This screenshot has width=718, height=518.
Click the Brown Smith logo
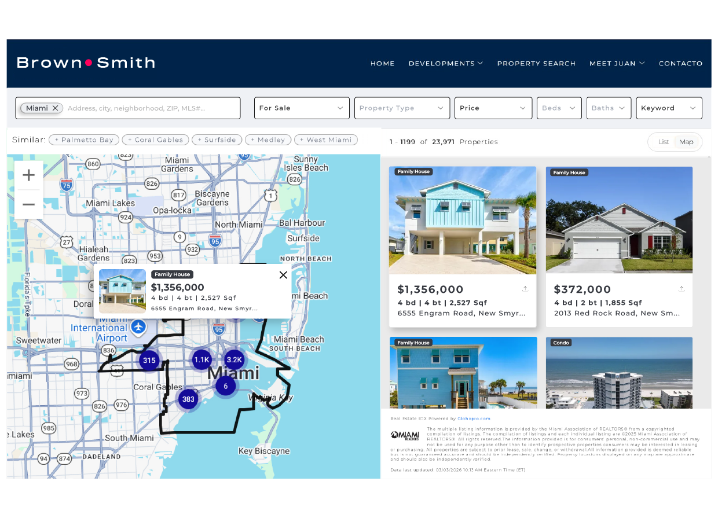pos(86,63)
